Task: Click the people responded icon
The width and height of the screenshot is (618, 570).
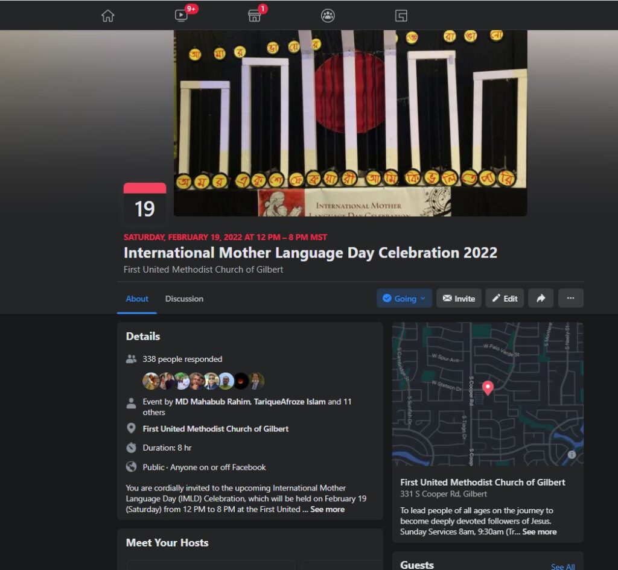Action: [131, 359]
